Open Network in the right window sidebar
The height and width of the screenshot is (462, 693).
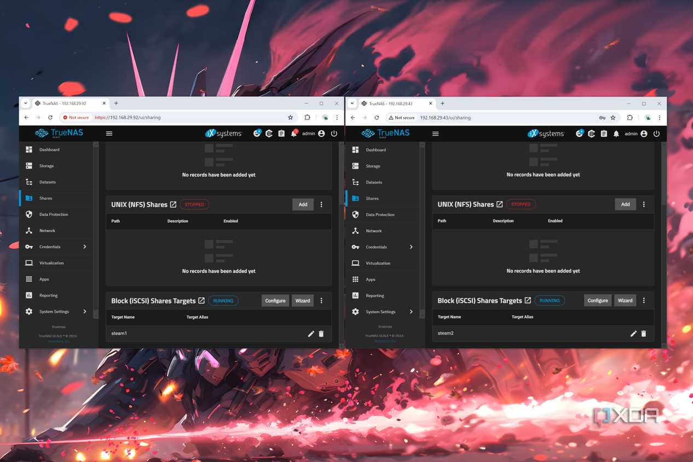tap(374, 231)
